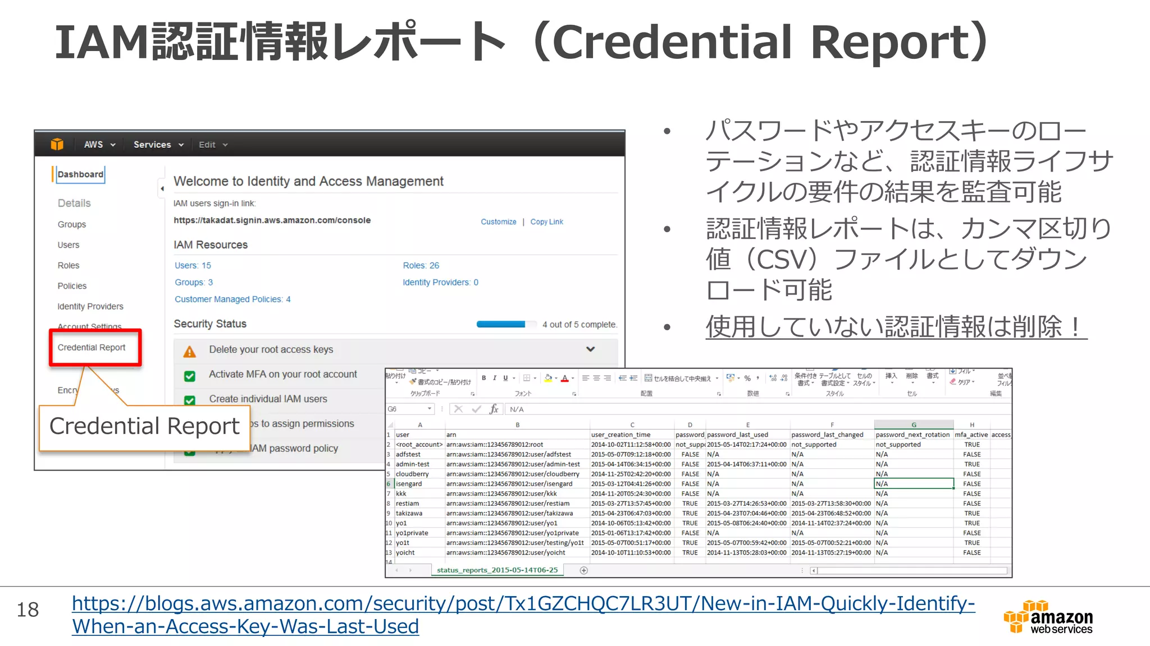Viewport: 1150px width, 646px height.
Task: Apply Percent style with the % icon
Action: (x=747, y=379)
